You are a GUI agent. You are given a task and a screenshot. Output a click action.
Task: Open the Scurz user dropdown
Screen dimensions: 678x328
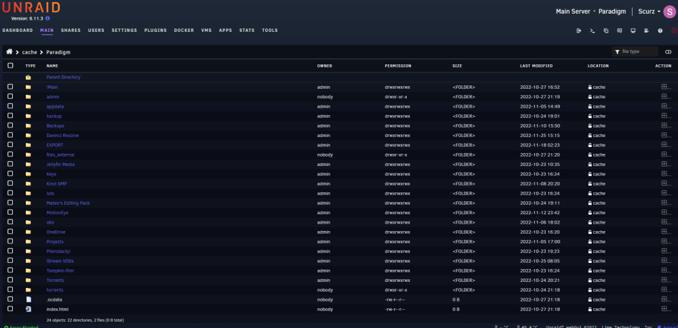point(650,12)
